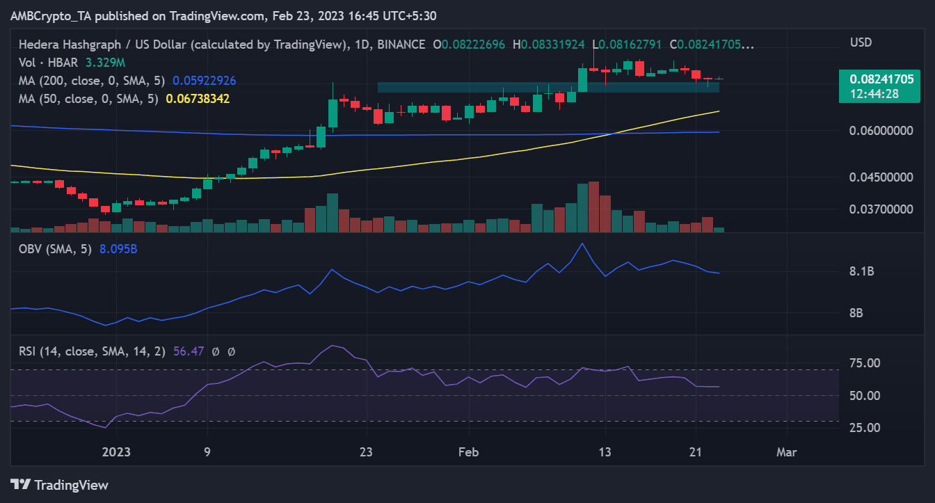Click the 25.00 RSI axis label
Viewport: 935px width, 503px height.
click(865, 427)
